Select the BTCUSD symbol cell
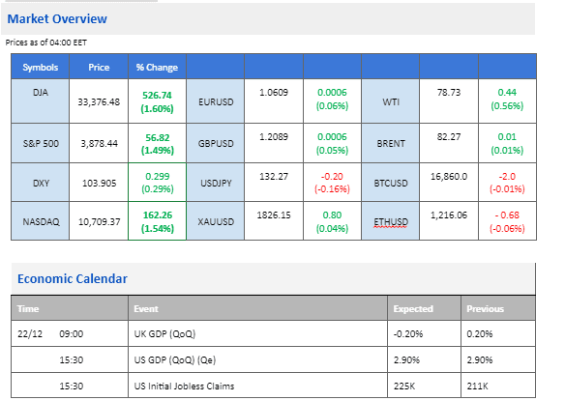 (391, 184)
